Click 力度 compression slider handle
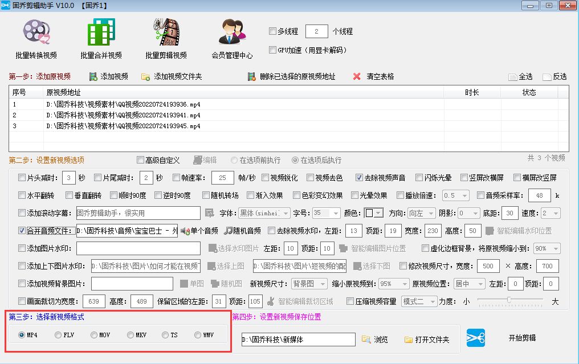 tap(509, 300)
